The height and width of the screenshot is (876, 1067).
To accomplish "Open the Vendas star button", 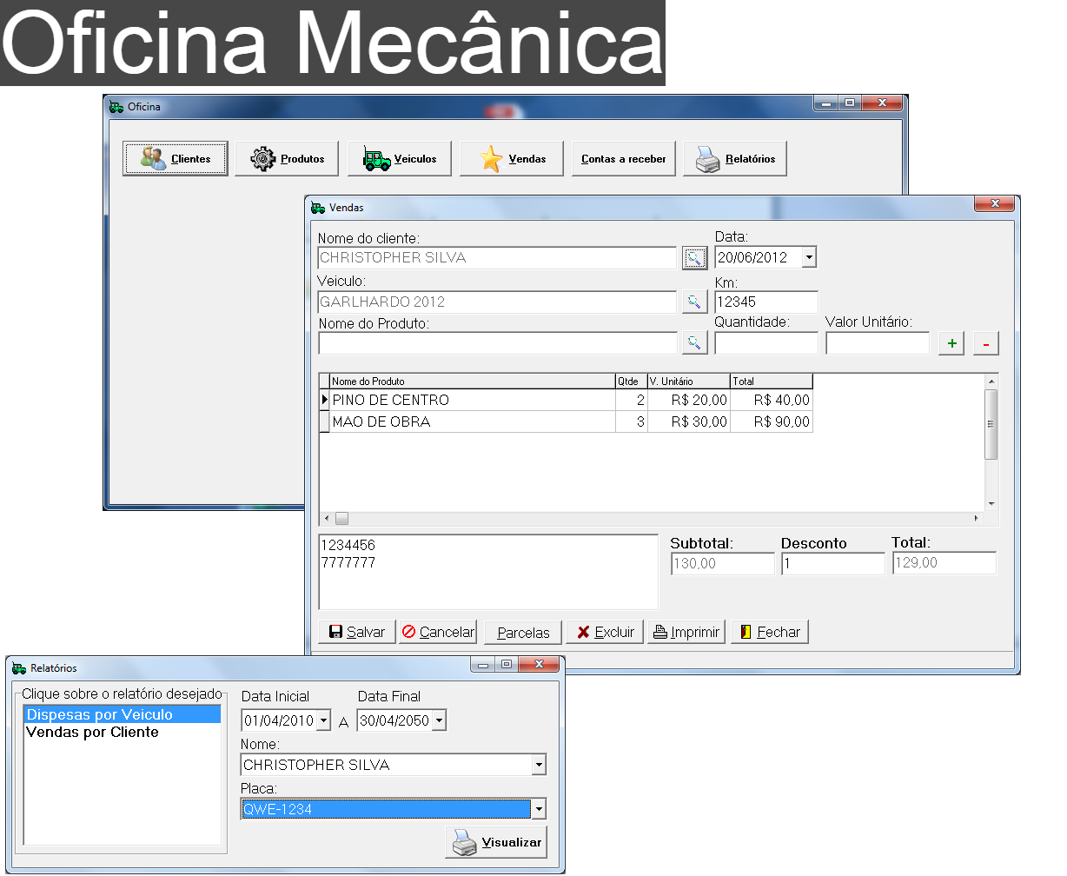I will [x=511, y=159].
